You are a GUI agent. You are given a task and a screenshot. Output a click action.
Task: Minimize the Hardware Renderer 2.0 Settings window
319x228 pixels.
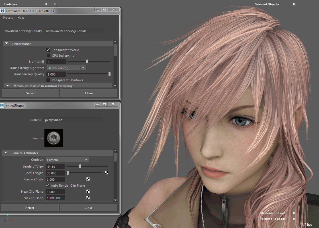(98, 10)
